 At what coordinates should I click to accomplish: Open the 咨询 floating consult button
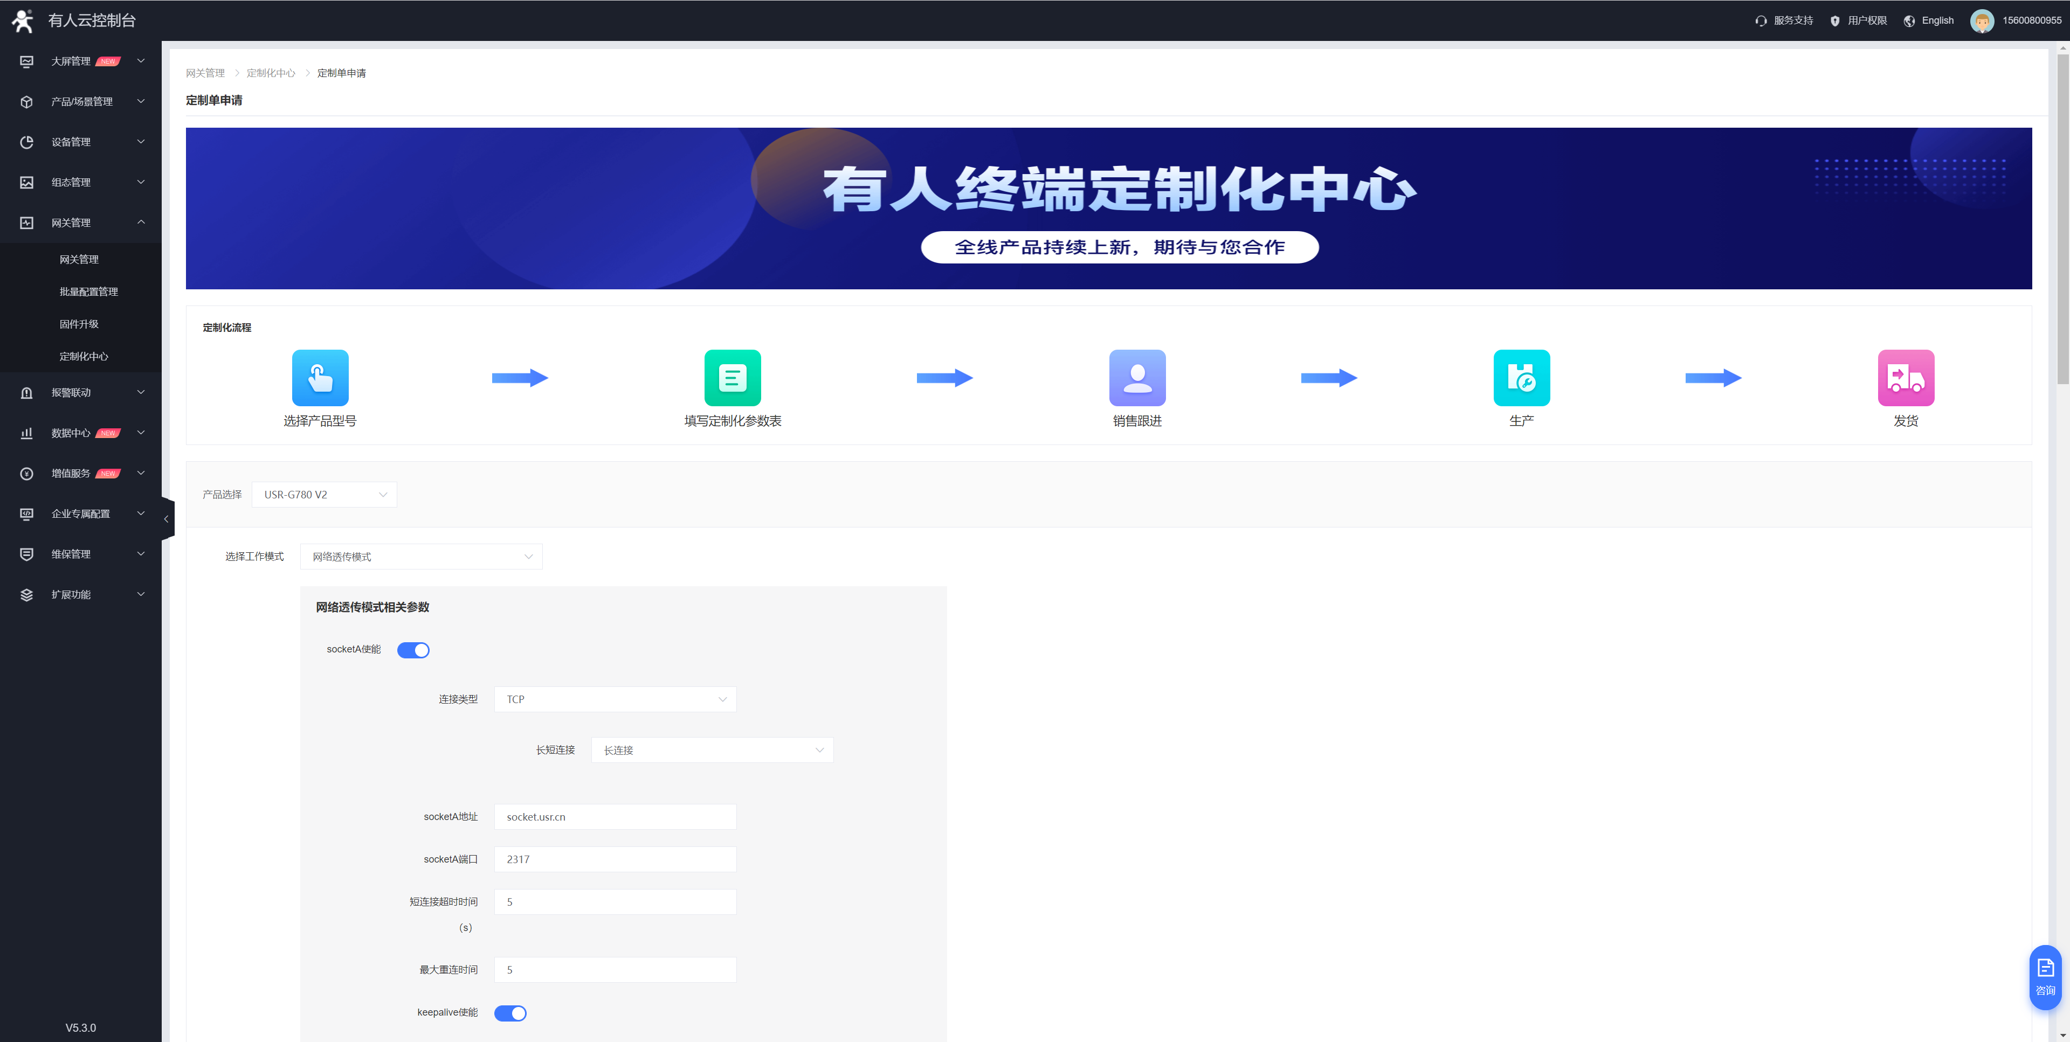(2045, 977)
